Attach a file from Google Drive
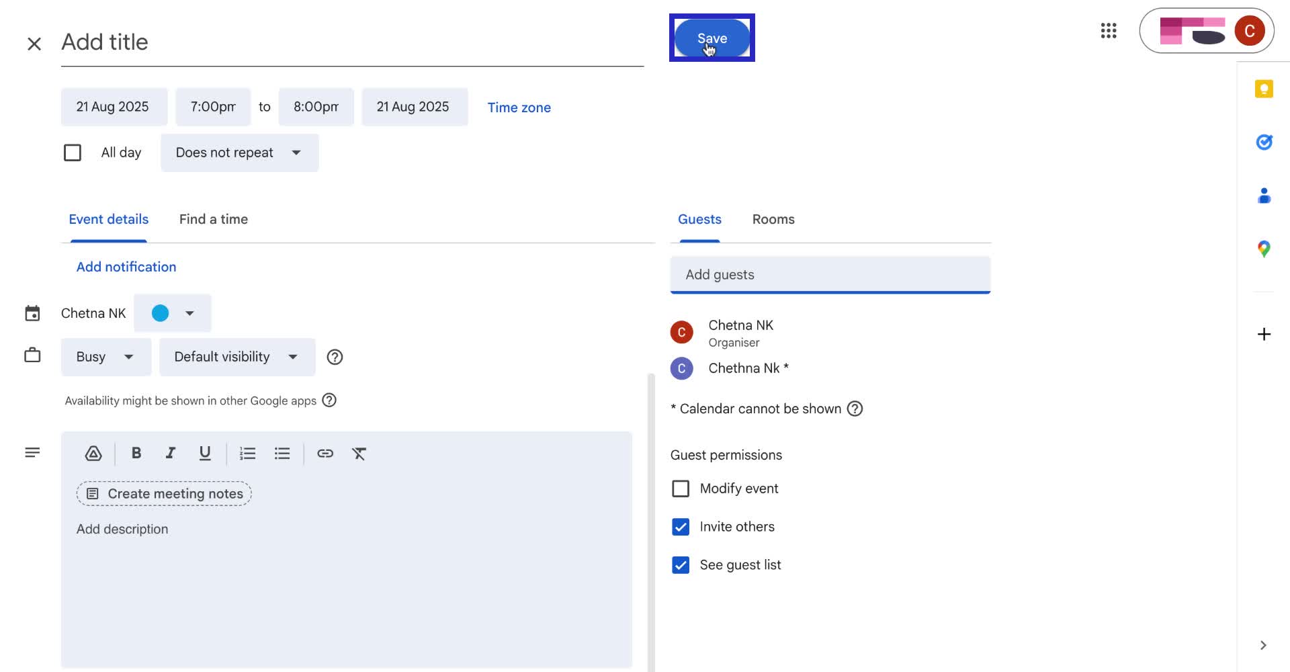Image resolution: width=1290 pixels, height=672 pixels. [93, 453]
